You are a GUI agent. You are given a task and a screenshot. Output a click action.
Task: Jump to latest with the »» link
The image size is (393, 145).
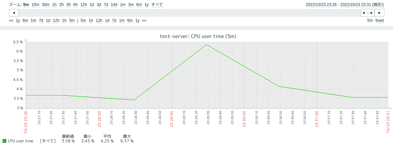click(144, 20)
